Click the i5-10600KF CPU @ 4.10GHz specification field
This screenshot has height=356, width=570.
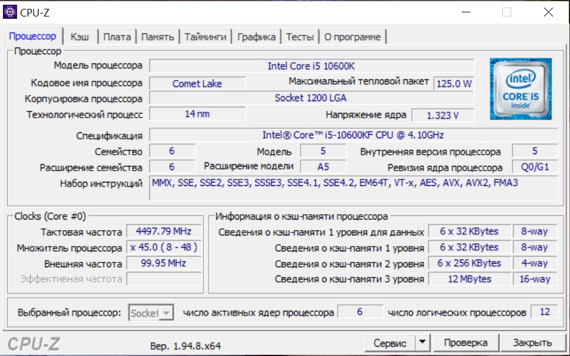click(x=354, y=135)
